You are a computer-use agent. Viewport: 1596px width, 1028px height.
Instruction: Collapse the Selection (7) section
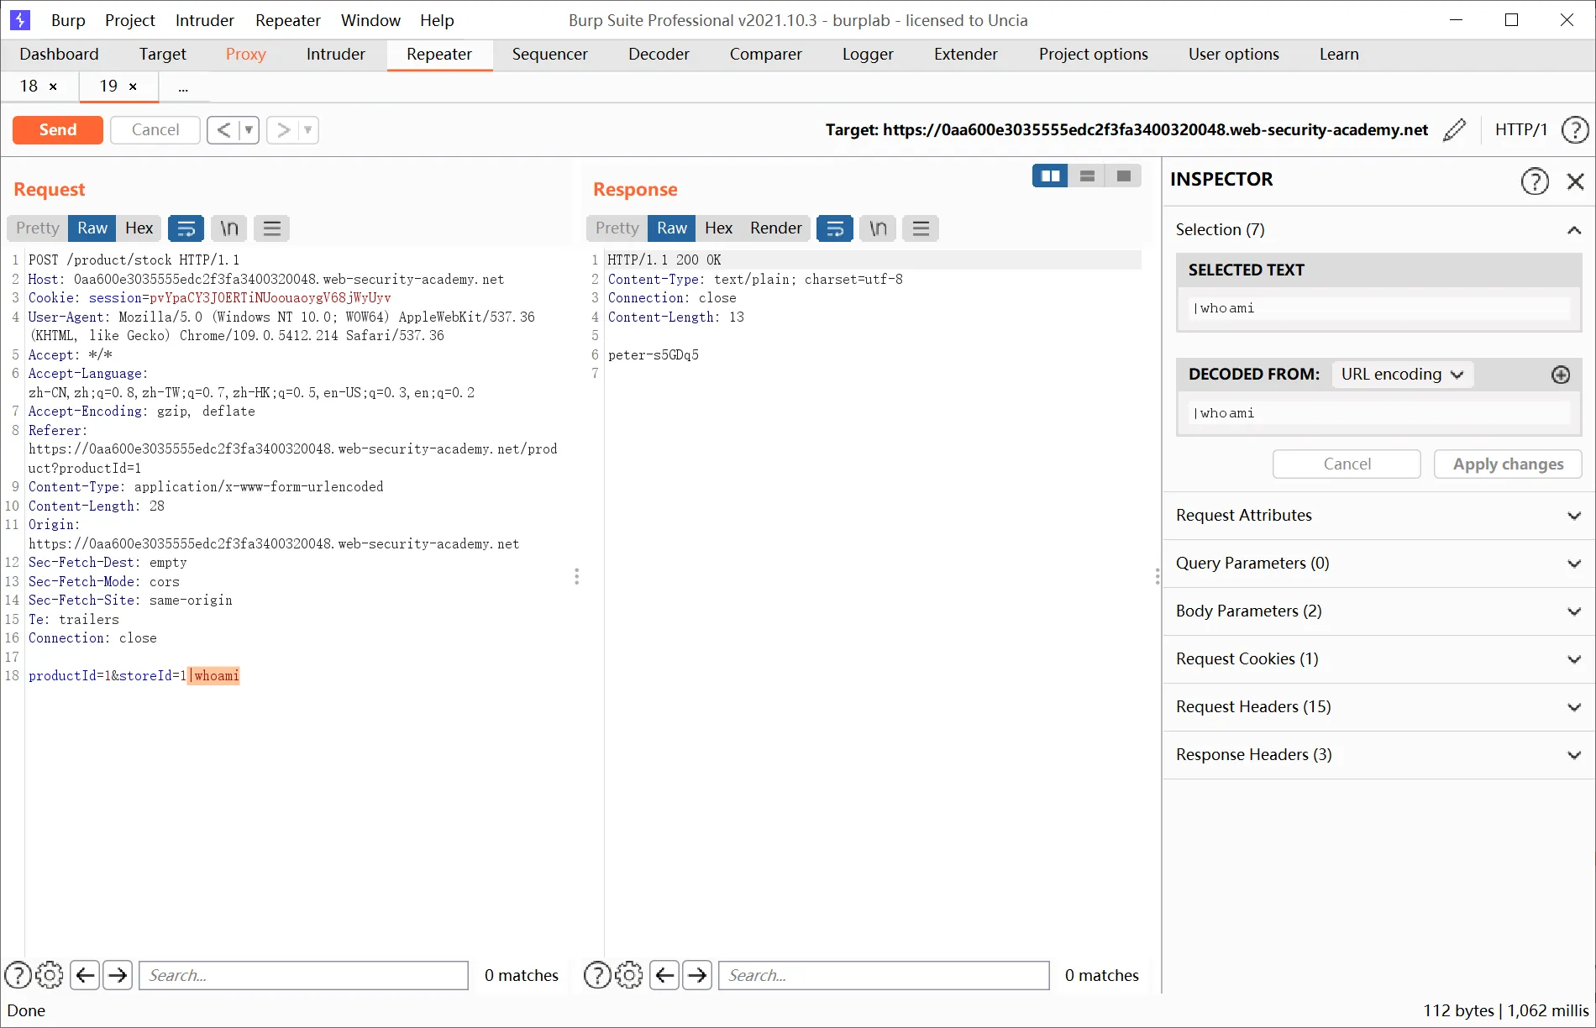(x=1574, y=230)
